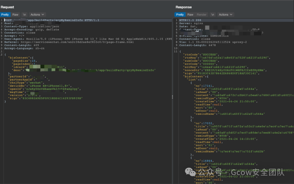
Task: Click the "no":17032 entry
Action: click(x=204, y=123)
